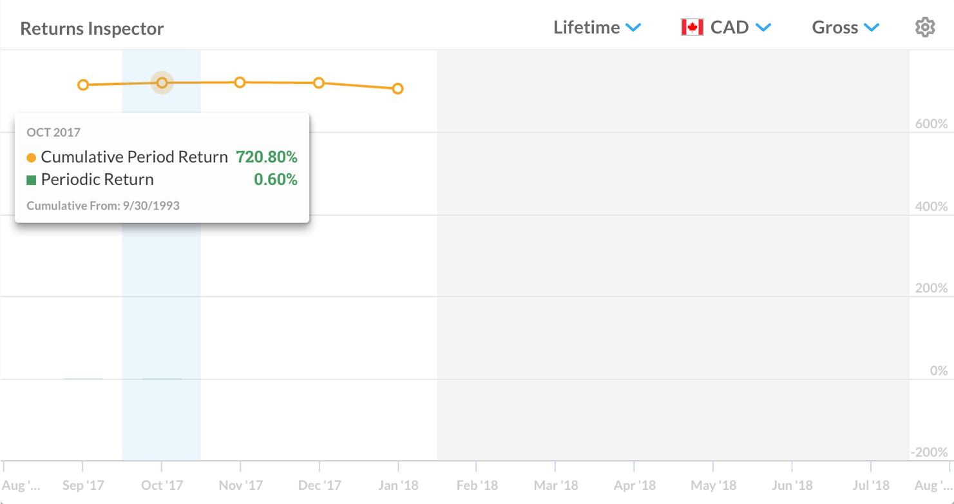
Task: Click the Canadian flag icon
Action: coord(692,28)
